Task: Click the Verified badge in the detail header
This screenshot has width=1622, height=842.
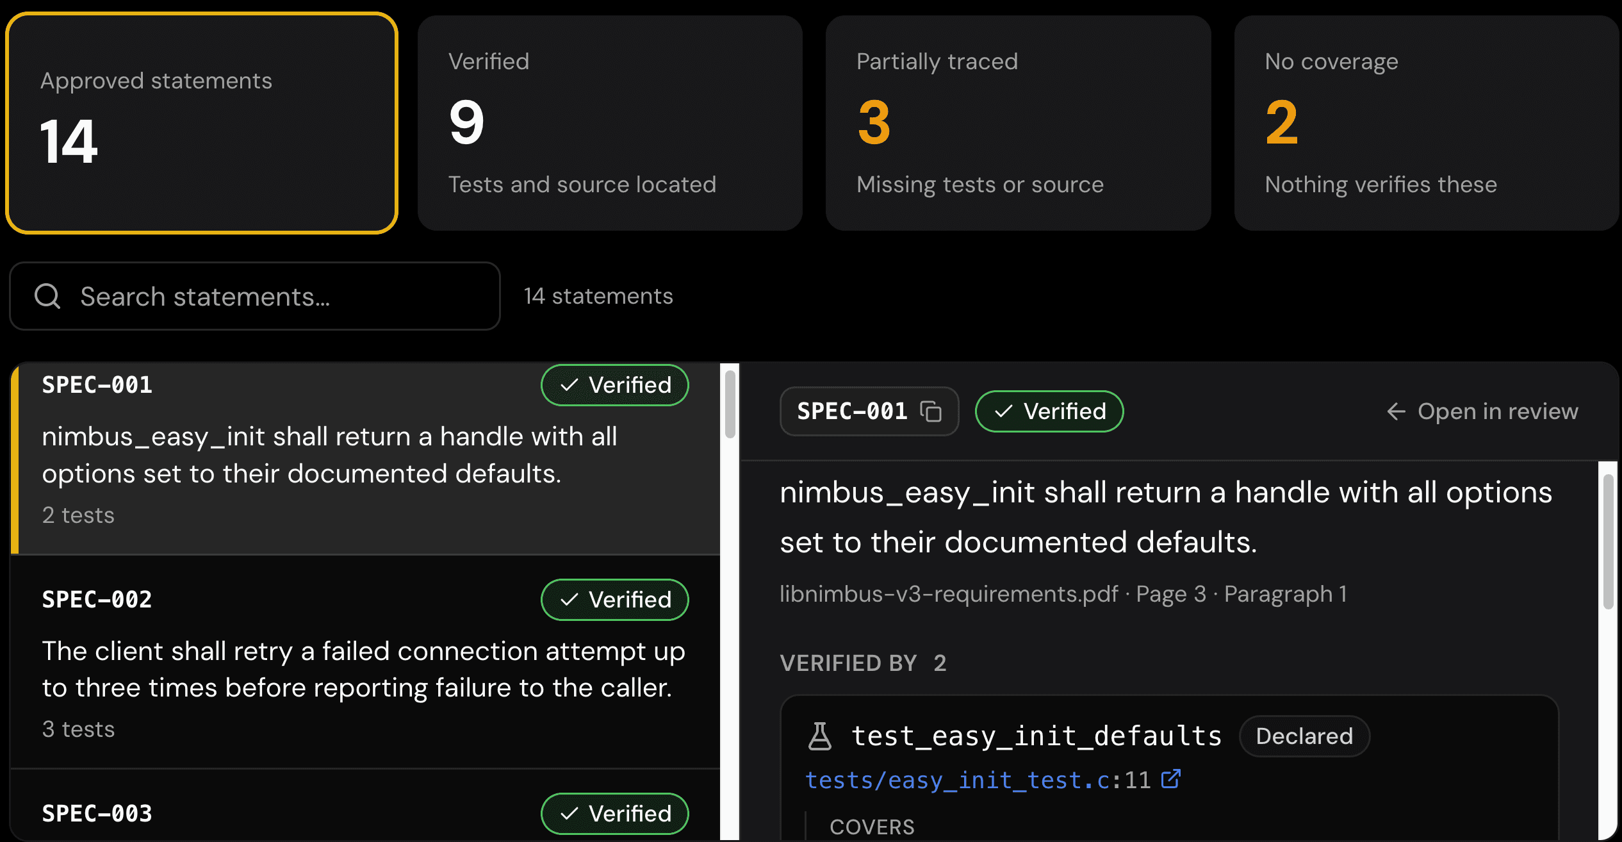Action: tap(1049, 411)
